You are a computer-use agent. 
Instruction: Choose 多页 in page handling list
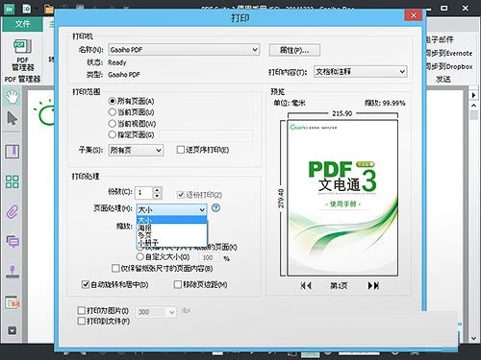[x=171, y=235]
